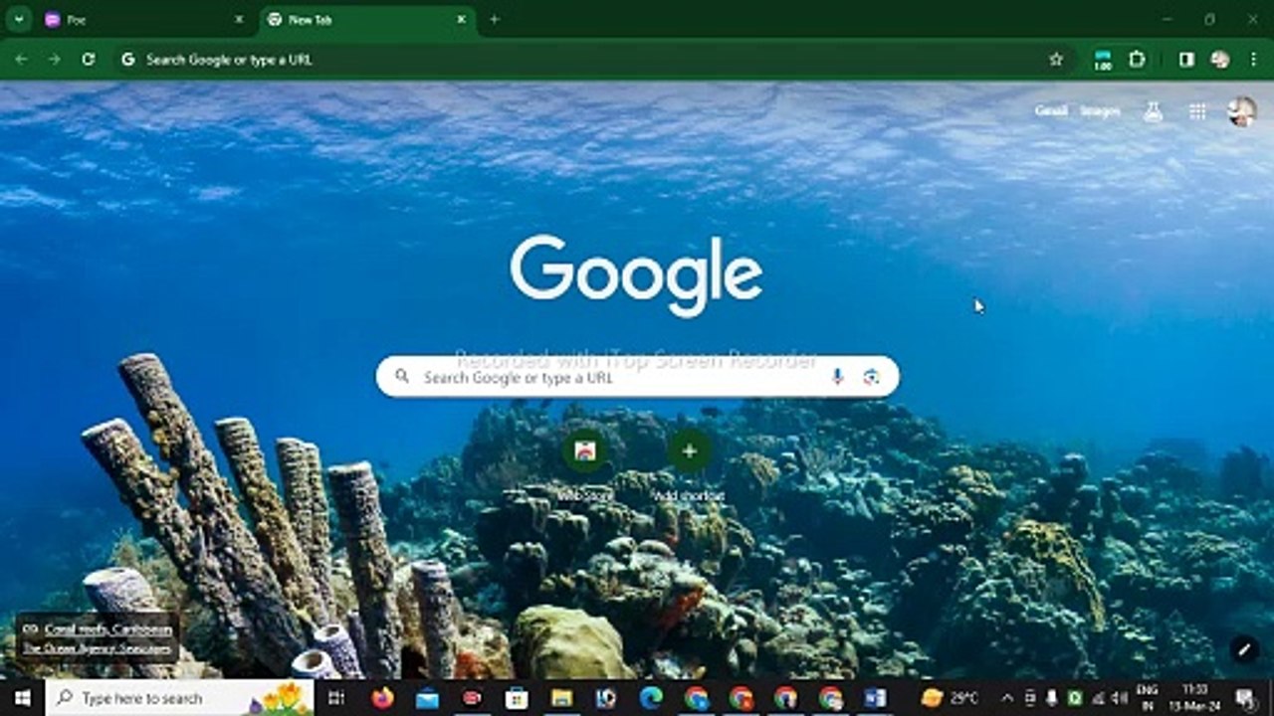Open the Web Store shortcut

point(585,463)
